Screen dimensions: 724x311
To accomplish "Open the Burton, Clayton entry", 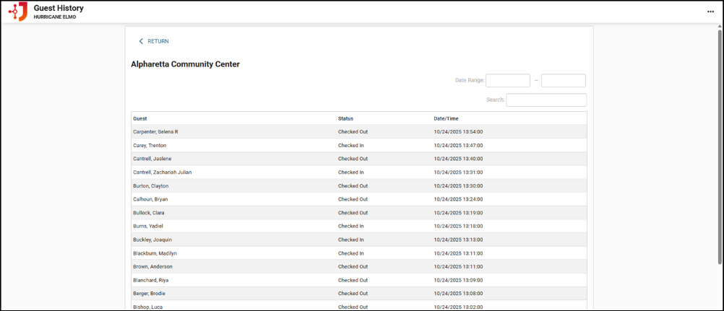I will [x=150, y=186].
